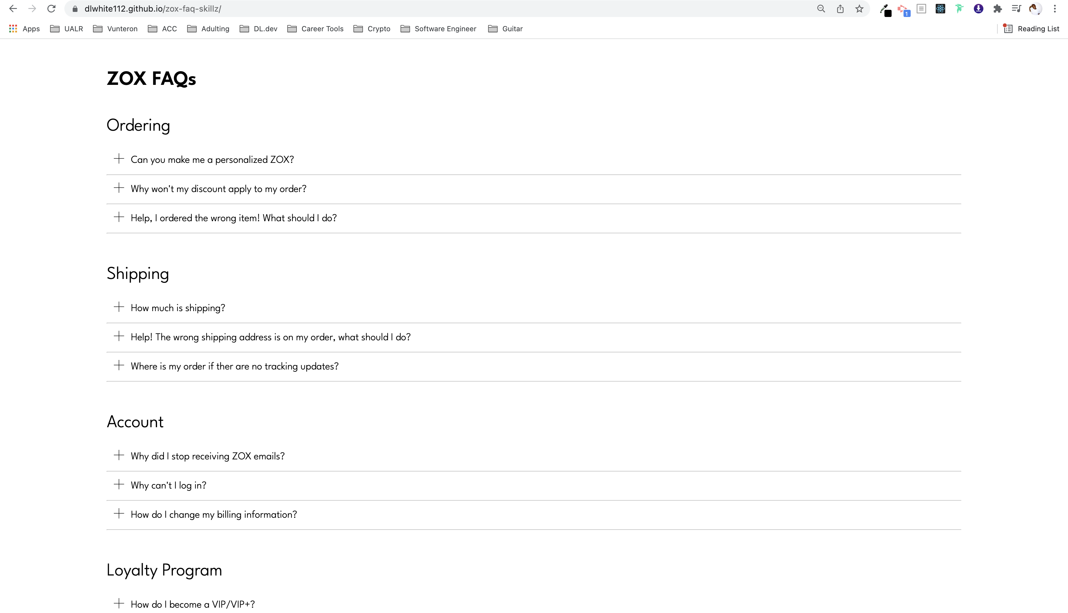The image size is (1068, 613).
Task: Click the Apps bookmark shortcut
Action: click(24, 29)
